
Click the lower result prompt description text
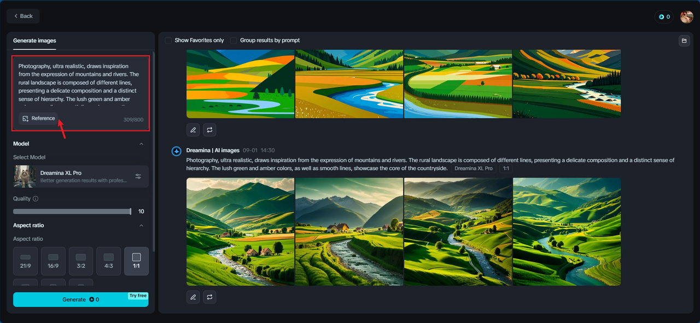coord(430,164)
